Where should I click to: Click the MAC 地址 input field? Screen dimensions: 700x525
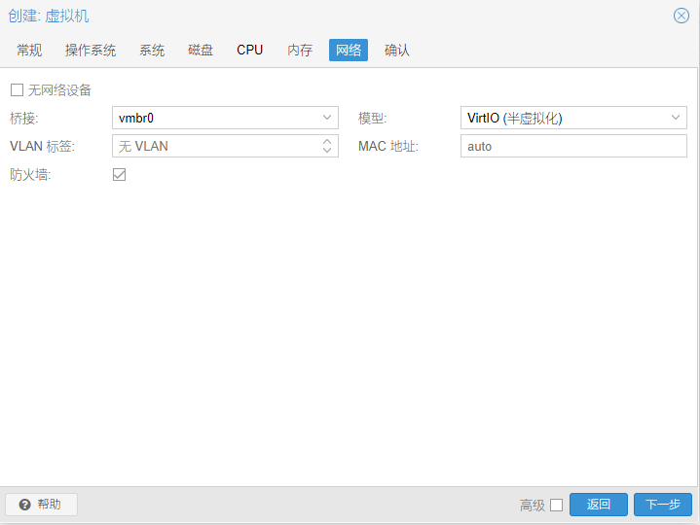pyautogui.click(x=572, y=146)
